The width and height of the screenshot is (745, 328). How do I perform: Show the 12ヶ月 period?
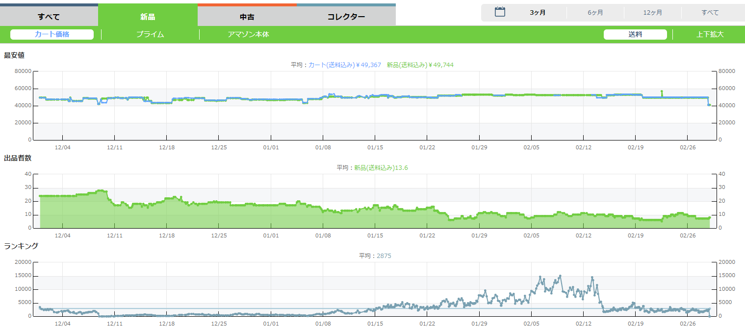coord(652,13)
